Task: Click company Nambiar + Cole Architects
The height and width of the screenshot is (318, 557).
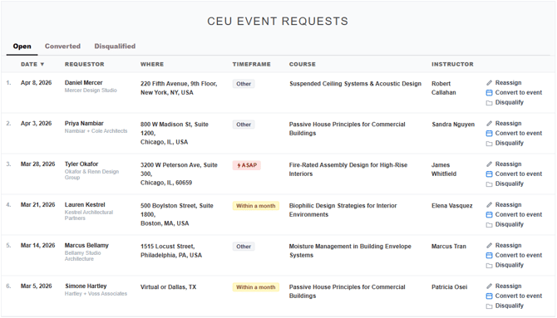Action: click(x=96, y=131)
